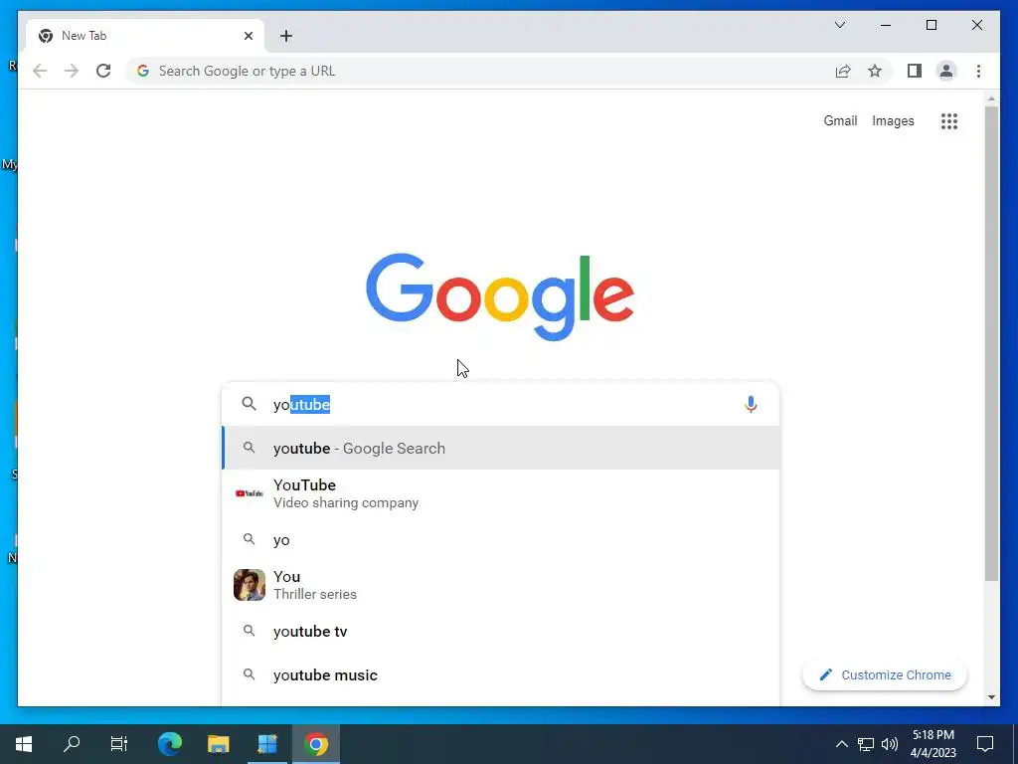Click the browser forward arrow
Image resolution: width=1018 pixels, height=764 pixels.
[x=72, y=71]
